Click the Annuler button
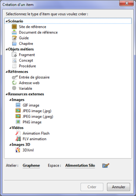The width and height of the screenshot is (136, 196). pos(118,187)
